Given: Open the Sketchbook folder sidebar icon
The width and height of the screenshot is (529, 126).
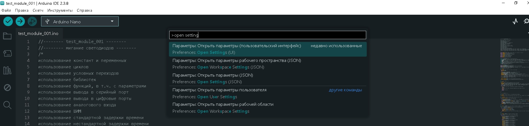Looking at the screenshot, I should pyautogui.click(x=7, y=36).
